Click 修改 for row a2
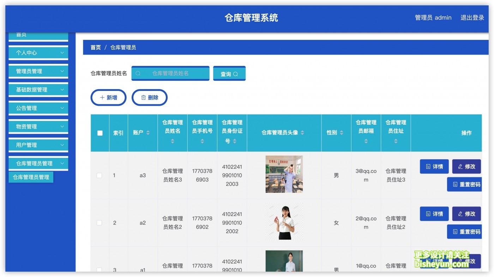The image size is (494, 277). [x=466, y=214]
